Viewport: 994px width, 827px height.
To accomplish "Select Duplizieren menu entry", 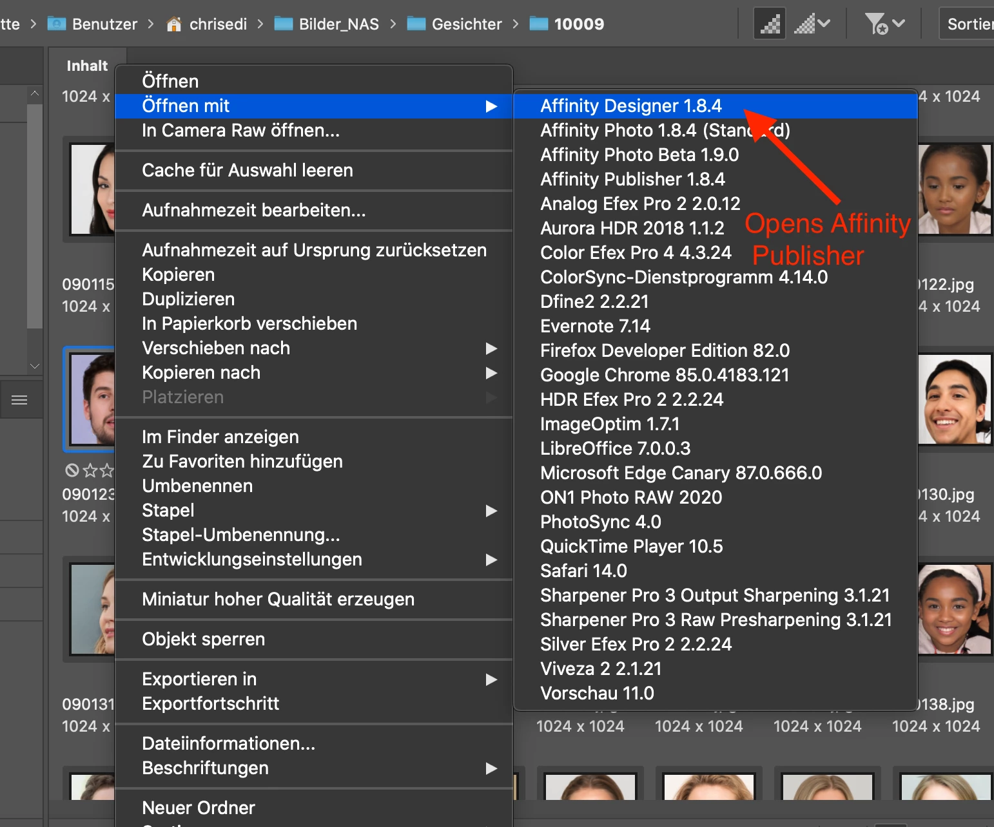I will pyautogui.click(x=314, y=299).
